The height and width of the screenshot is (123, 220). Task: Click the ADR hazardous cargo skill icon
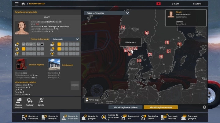click(17, 44)
